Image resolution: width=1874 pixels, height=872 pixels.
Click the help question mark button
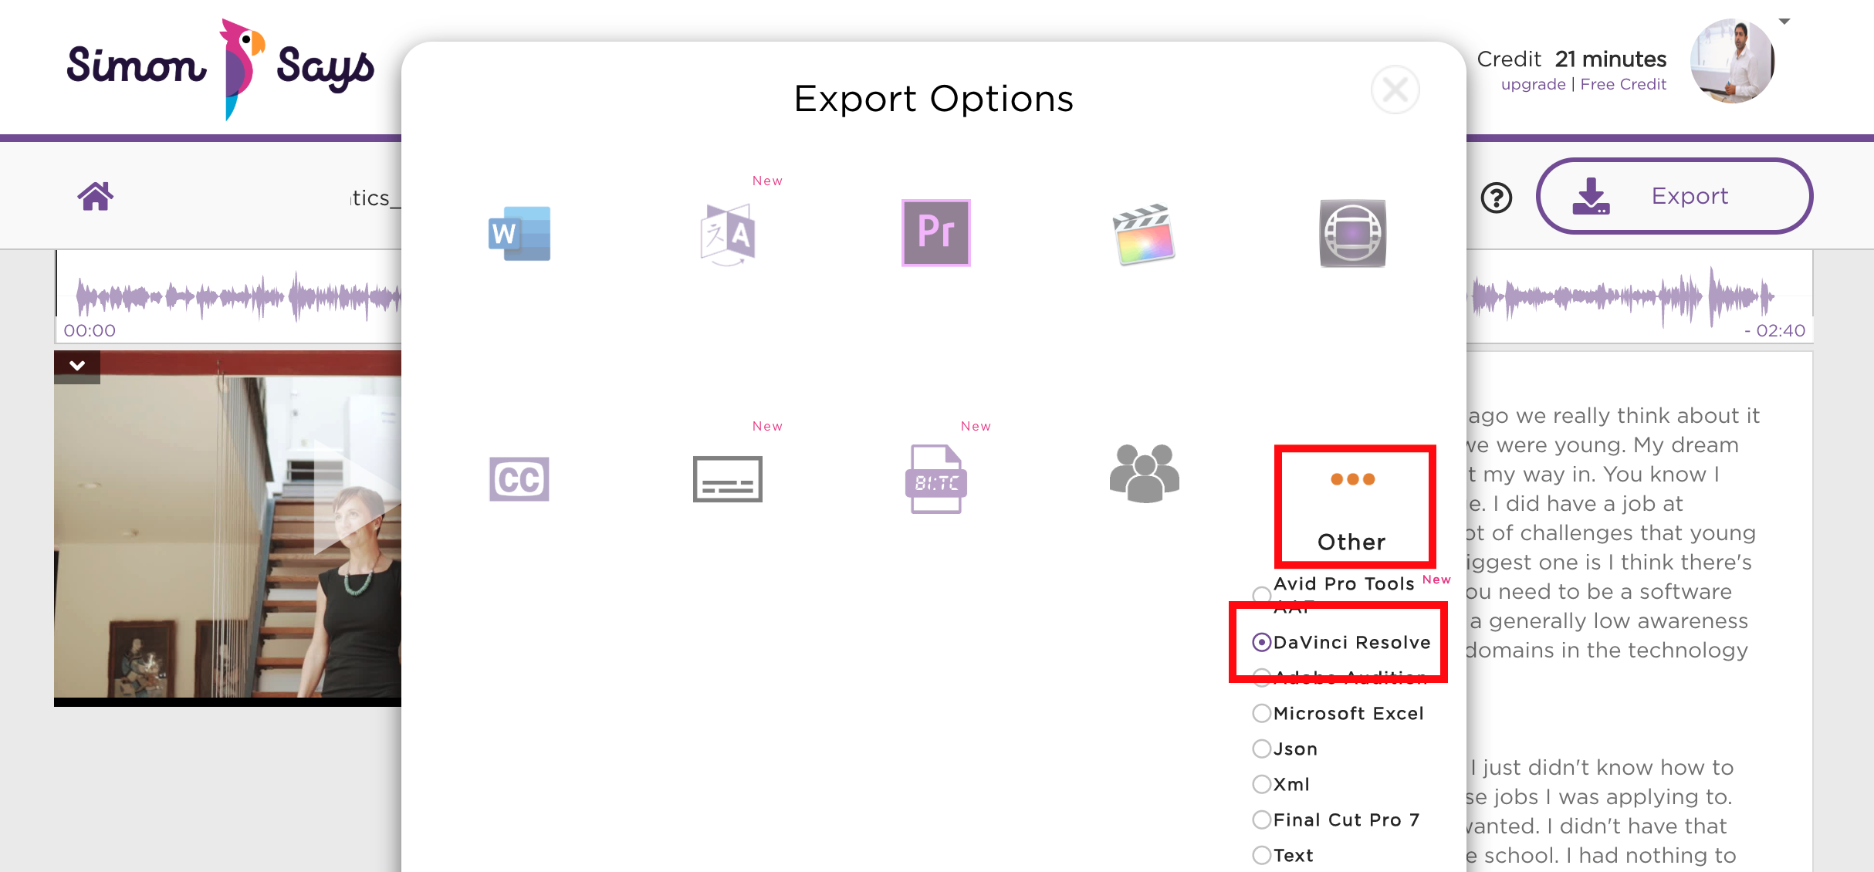[x=1494, y=194]
